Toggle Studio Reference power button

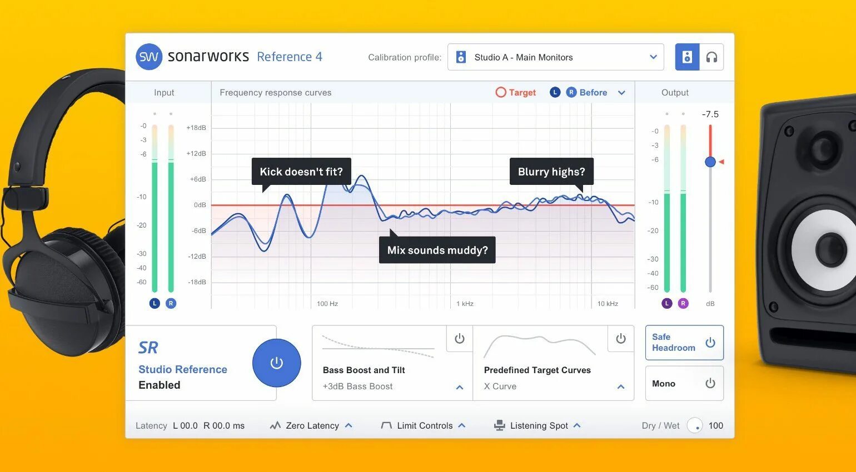pyautogui.click(x=276, y=363)
